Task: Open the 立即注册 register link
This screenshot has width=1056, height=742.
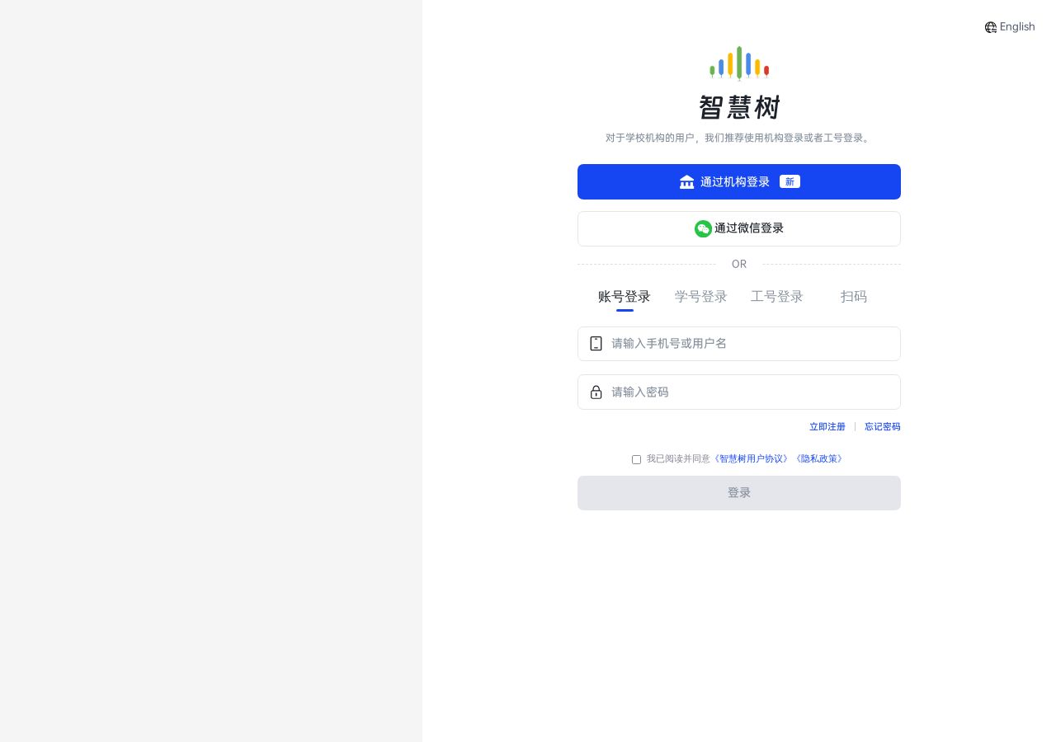Action: click(x=827, y=426)
